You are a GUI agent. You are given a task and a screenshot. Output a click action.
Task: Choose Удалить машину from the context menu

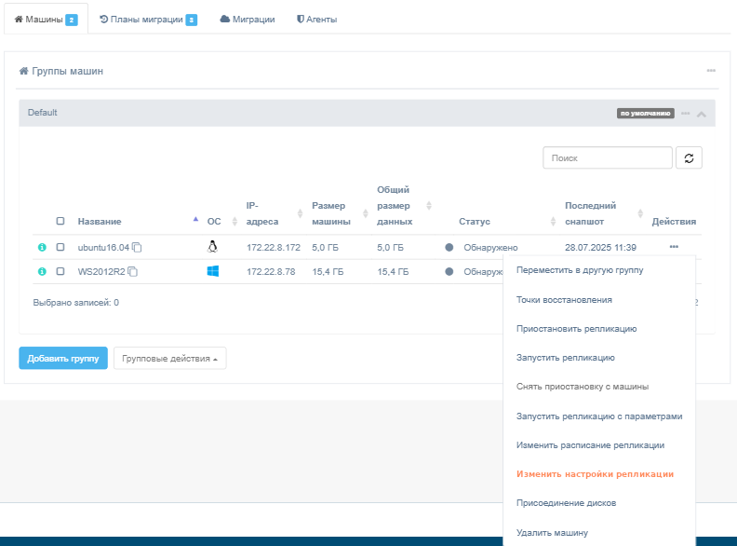pos(552,533)
